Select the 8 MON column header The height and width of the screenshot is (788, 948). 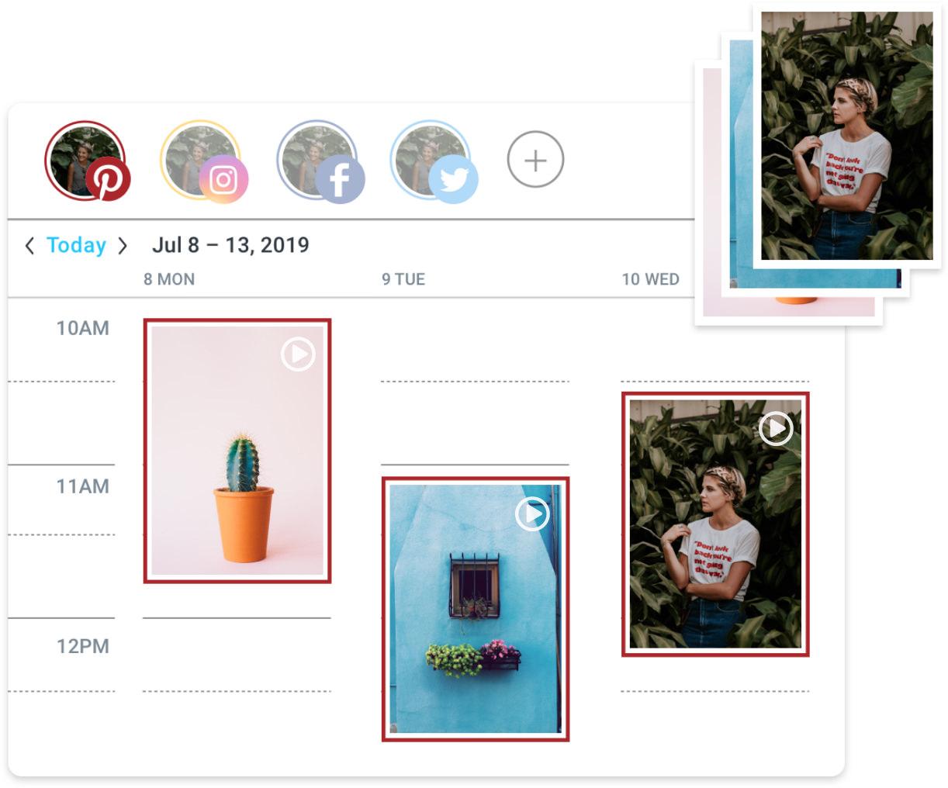click(169, 279)
